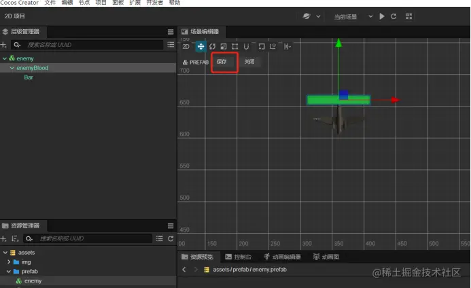Click the hierarchy search type magnifier icon
471x288 pixels.
[17, 45]
